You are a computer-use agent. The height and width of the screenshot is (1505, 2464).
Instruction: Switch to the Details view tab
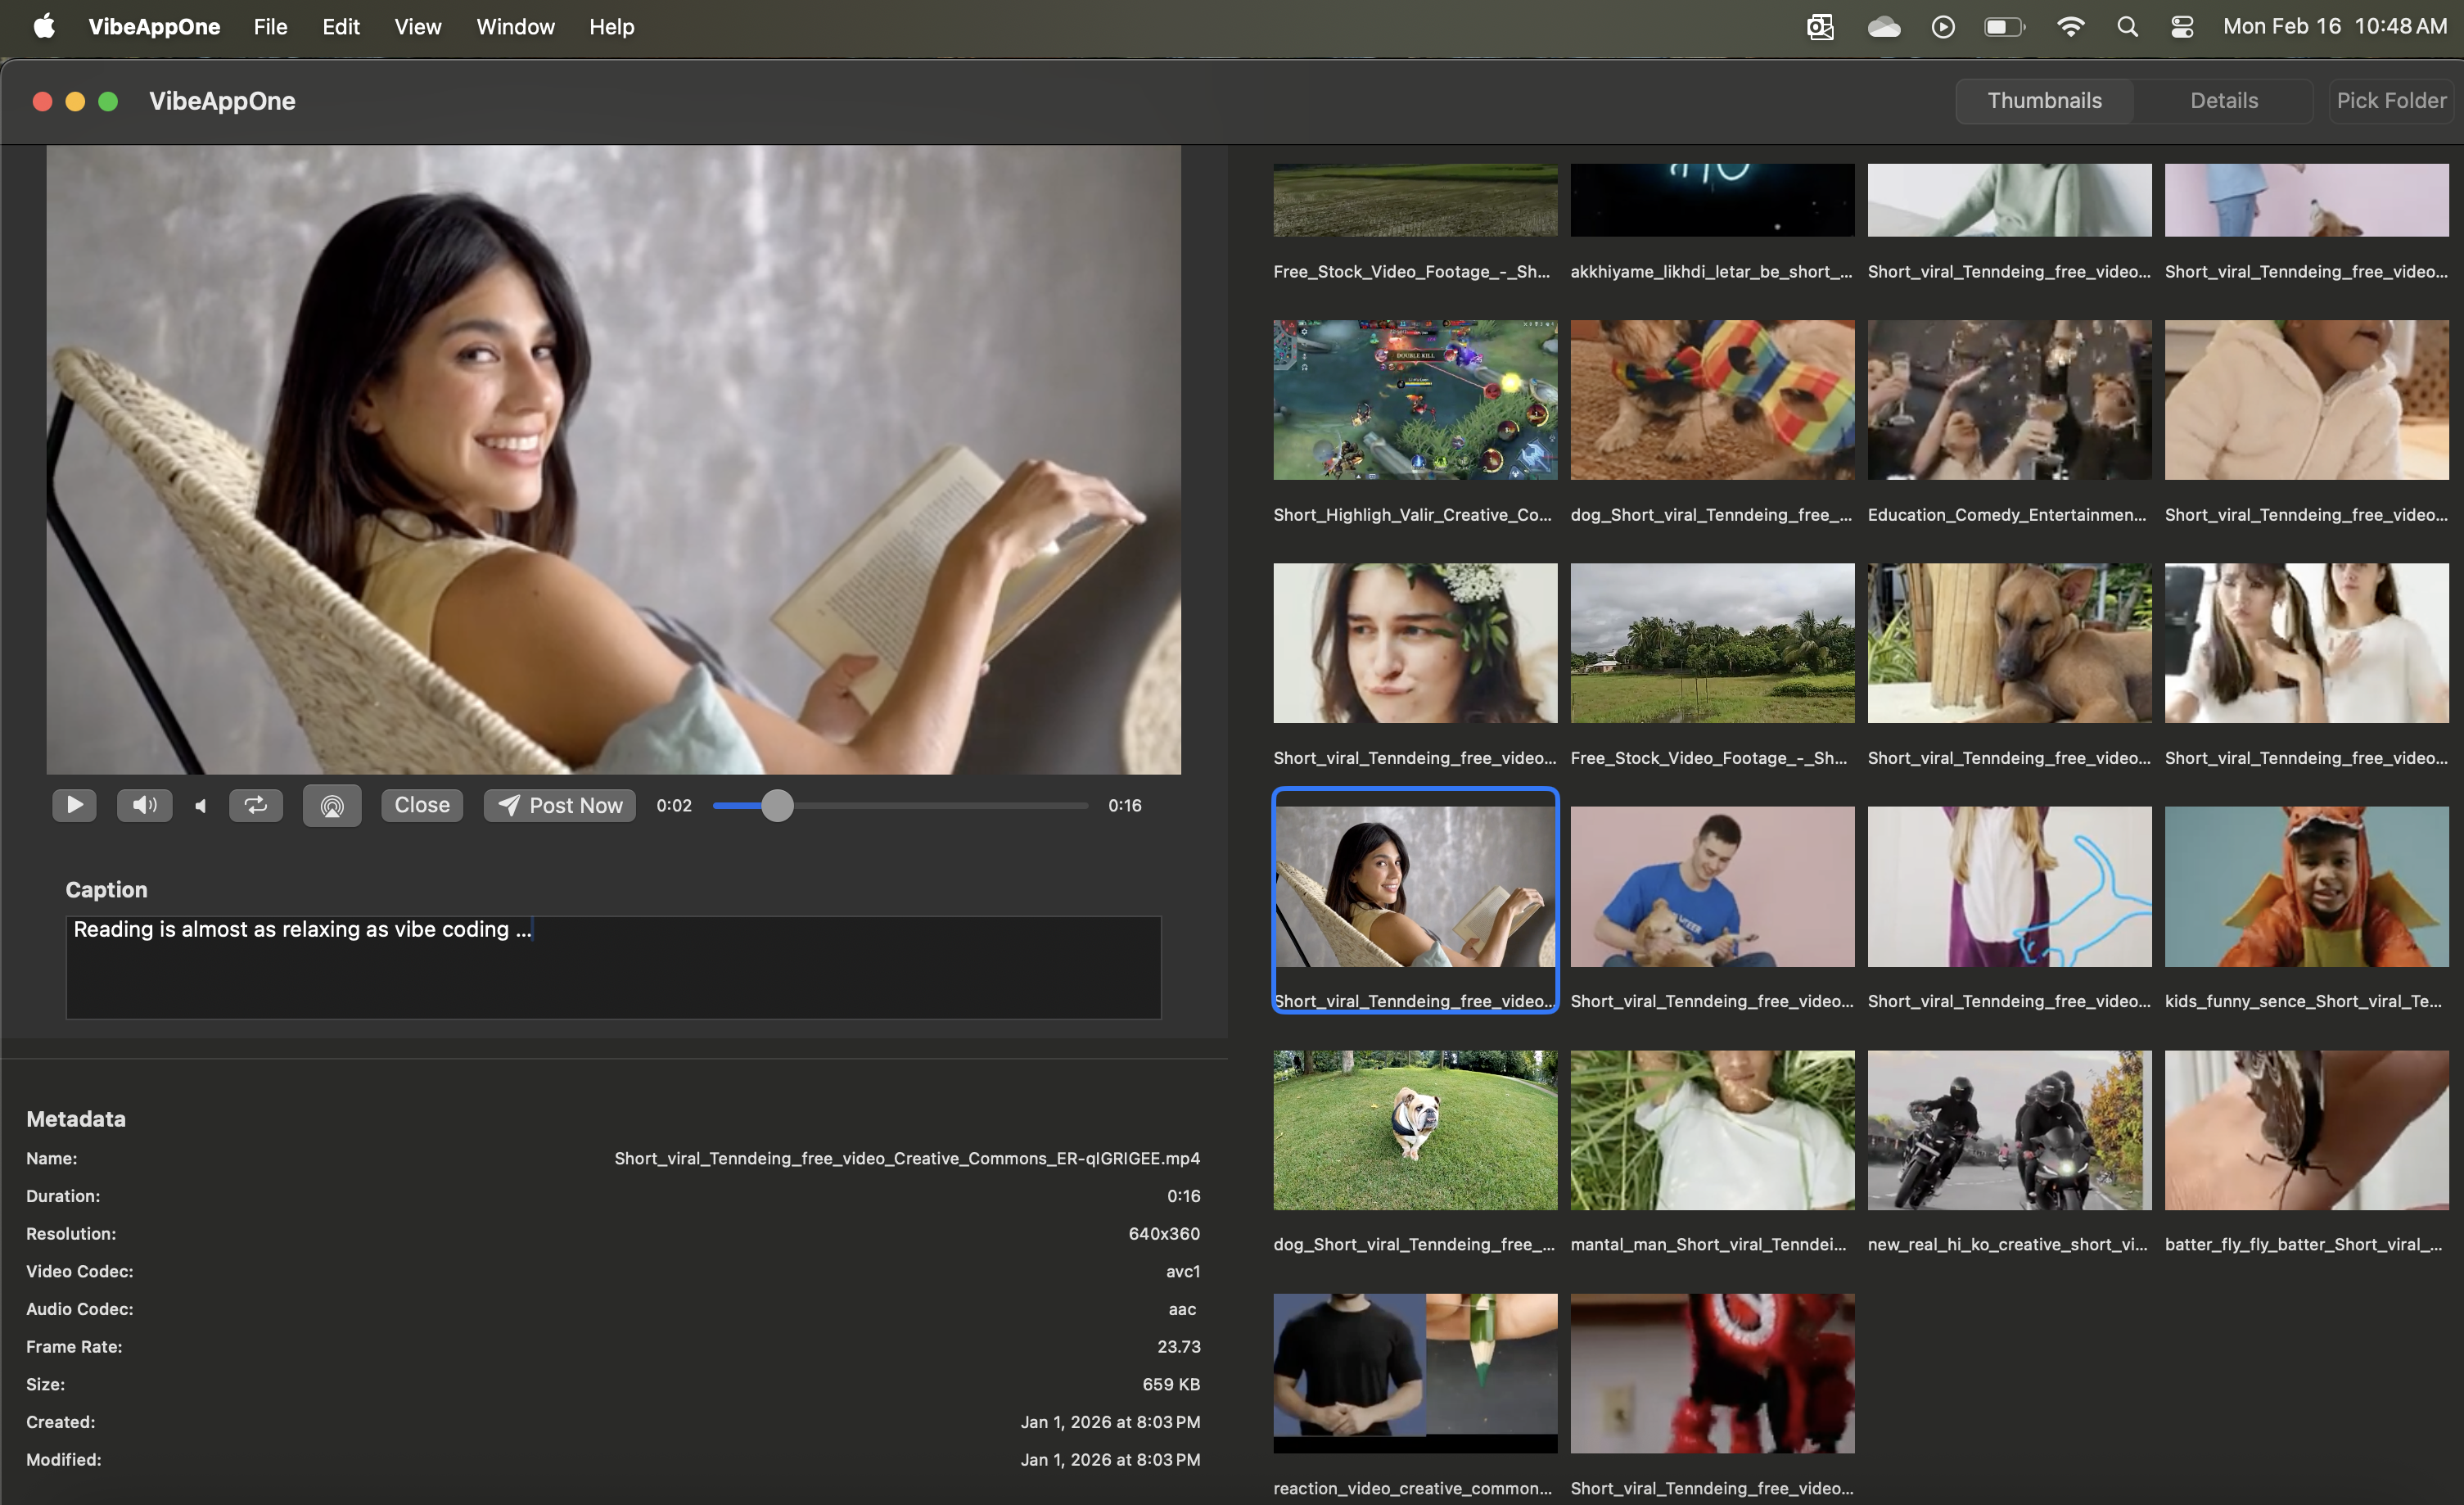click(2223, 101)
